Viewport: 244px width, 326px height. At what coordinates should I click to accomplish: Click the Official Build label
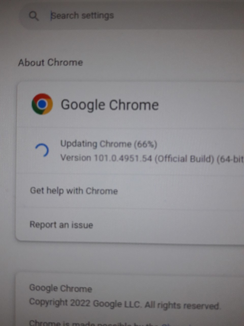point(184,159)
